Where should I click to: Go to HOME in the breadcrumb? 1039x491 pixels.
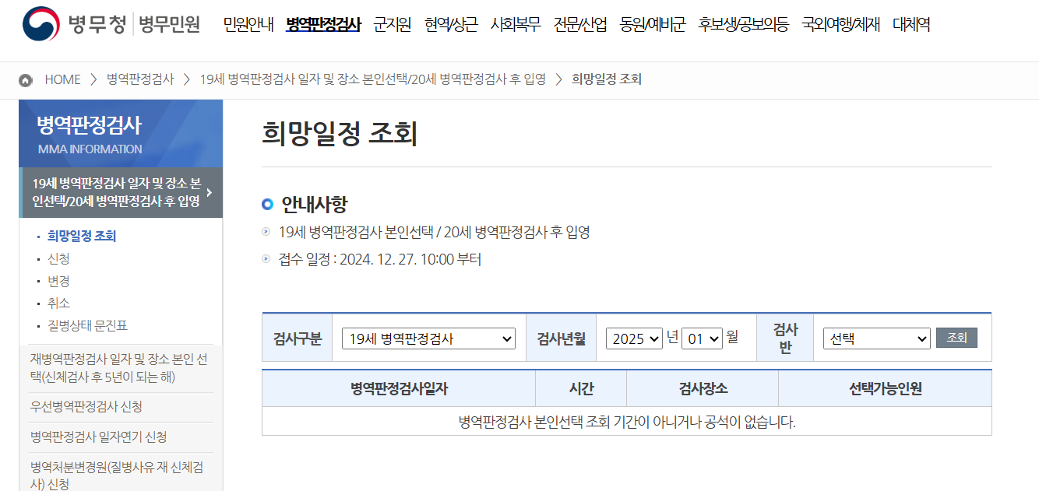[x=62, y=79]
